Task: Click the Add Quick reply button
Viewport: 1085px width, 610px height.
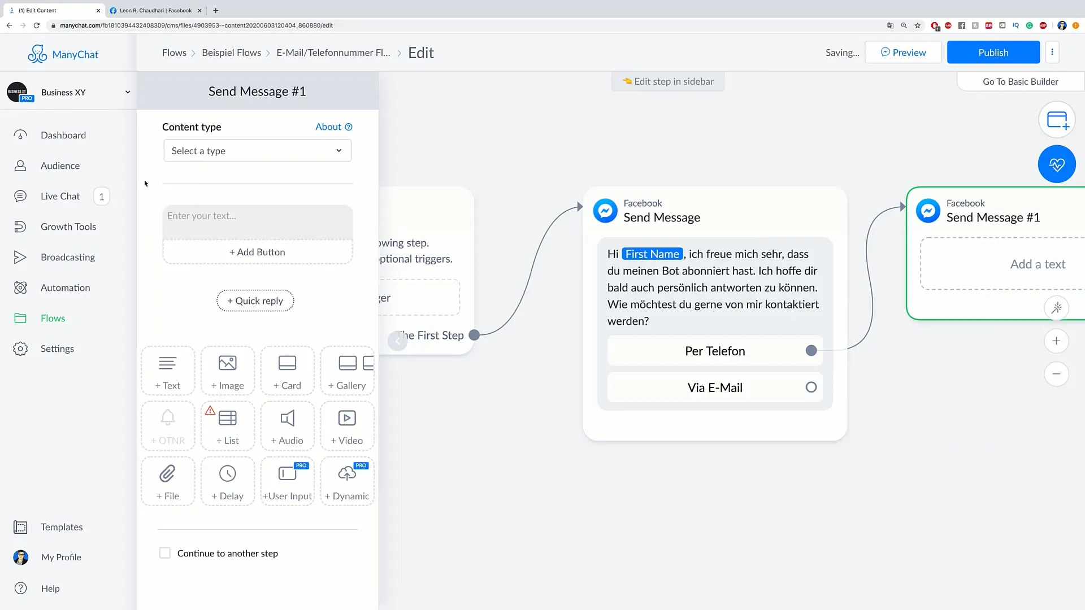Action: [x=255, y=300]
